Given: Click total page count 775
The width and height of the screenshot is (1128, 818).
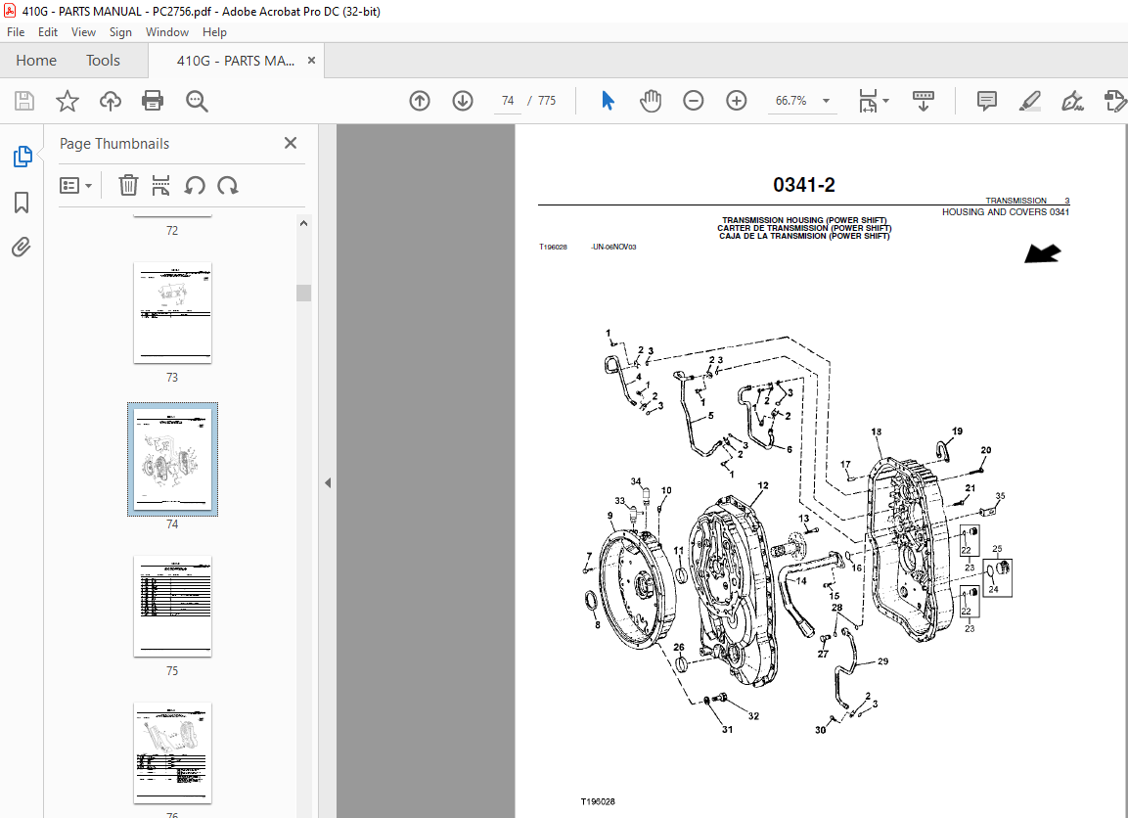Looking at the screenshot, I should click(547, 101).
